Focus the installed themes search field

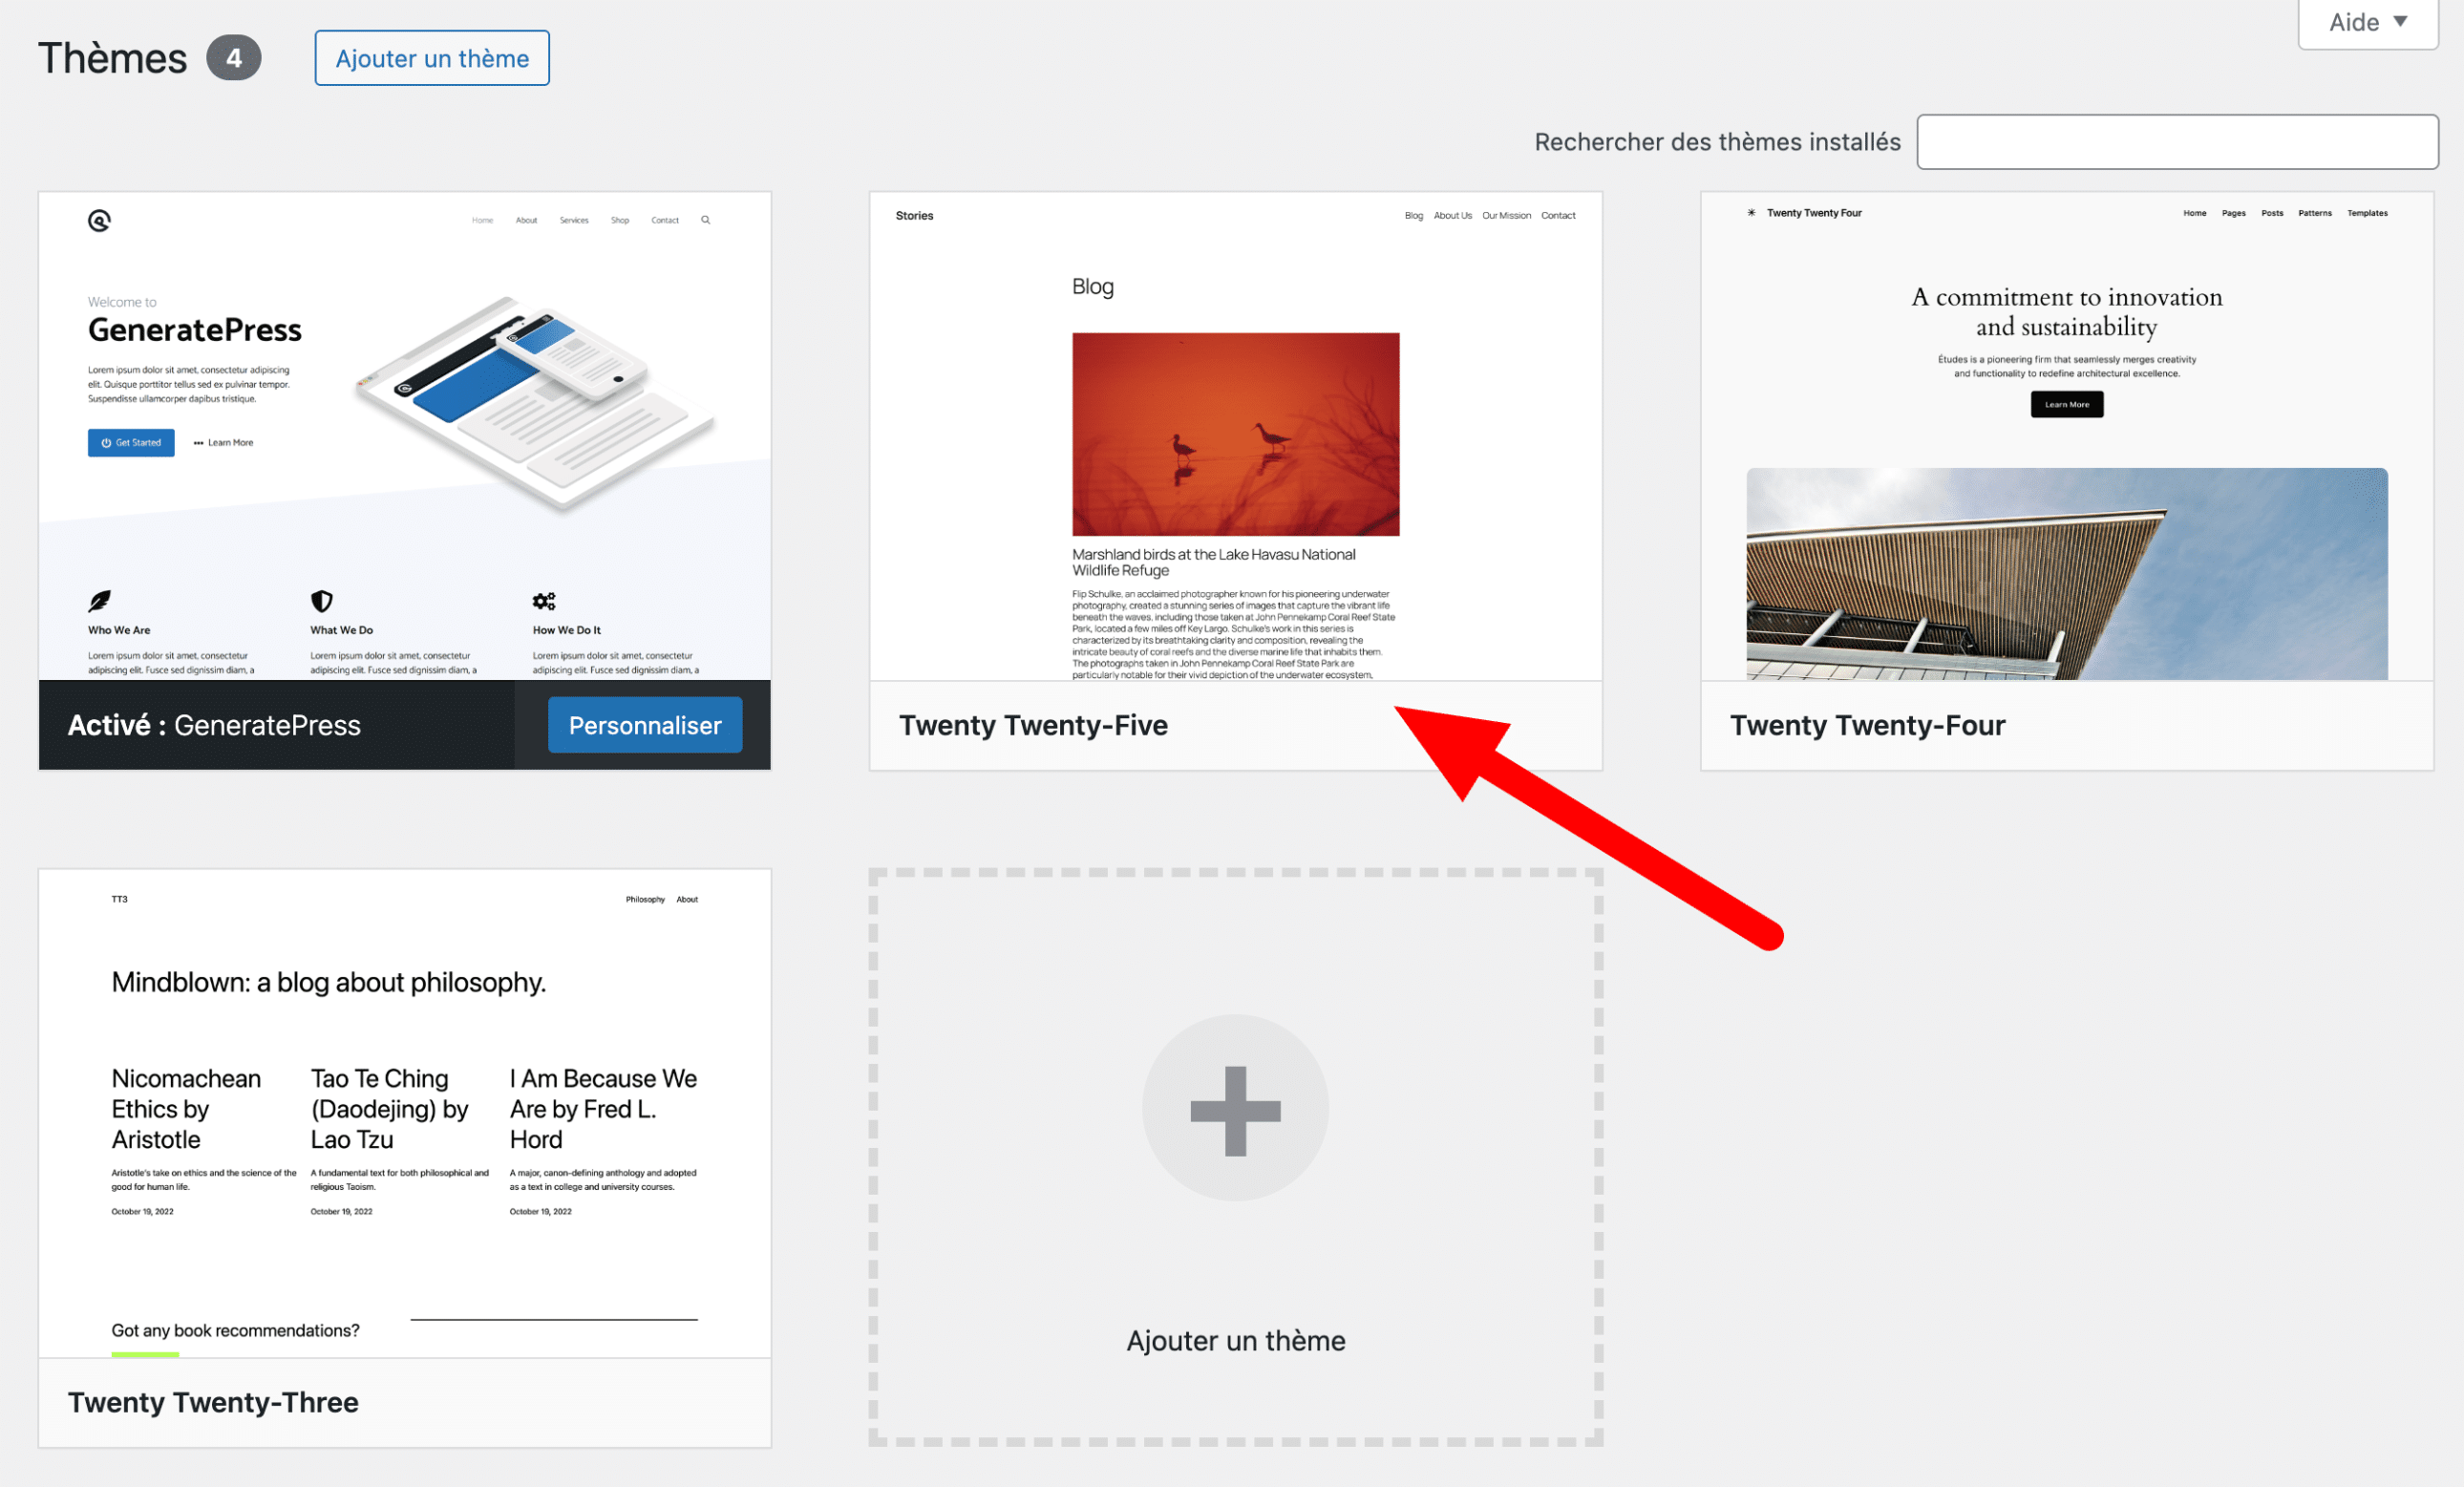click(2177, 142)
